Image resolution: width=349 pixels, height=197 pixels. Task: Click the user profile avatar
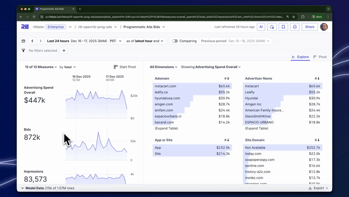click(x=324, y=27)
